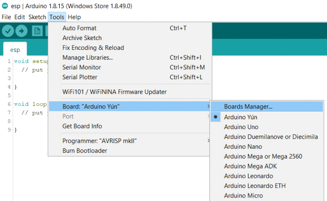Click the Arduino logo in title bar
The width and height of the screenshot is (327, 201).
click(x=5, y=6)
